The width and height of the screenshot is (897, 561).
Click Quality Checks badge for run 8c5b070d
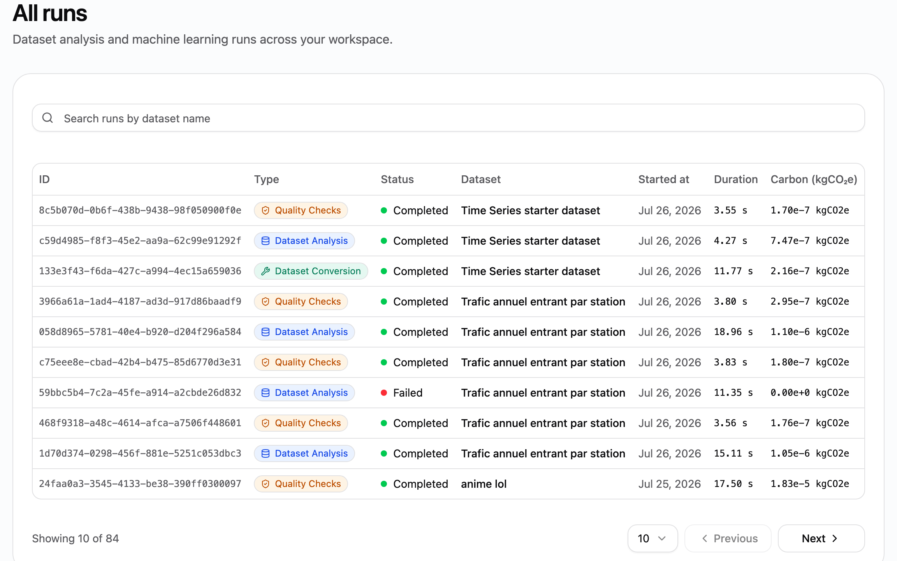click(301, 210)
